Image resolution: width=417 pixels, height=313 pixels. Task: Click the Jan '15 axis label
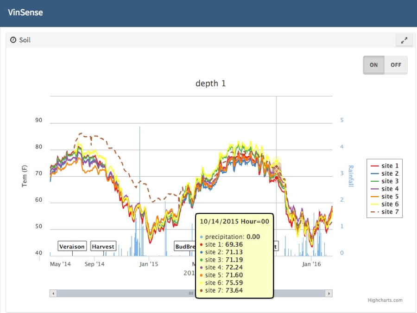click(x=149, y=264)
